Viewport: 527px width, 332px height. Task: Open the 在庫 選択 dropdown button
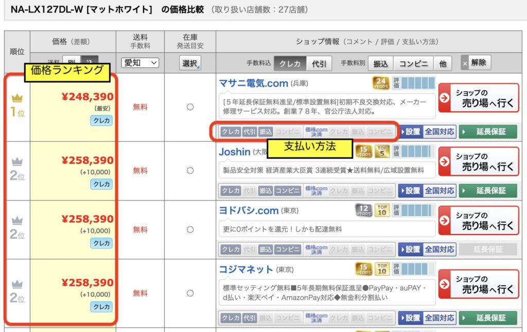click(190, 63)
